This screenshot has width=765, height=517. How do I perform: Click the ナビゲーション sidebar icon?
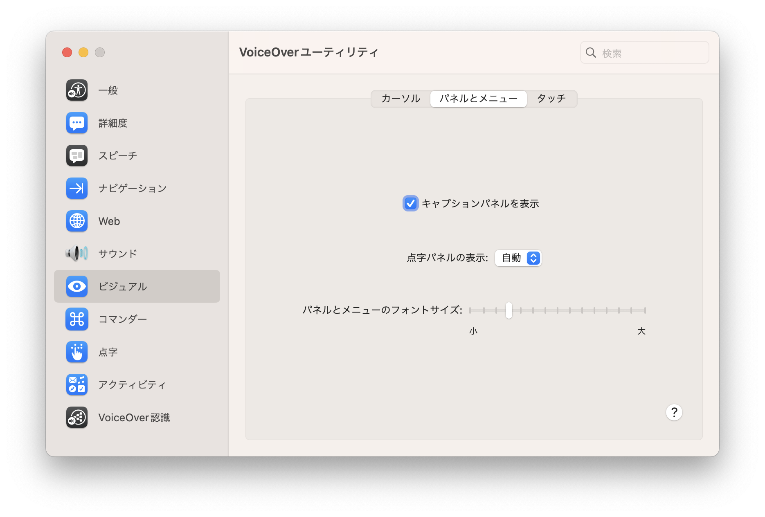tap(76, 189)
